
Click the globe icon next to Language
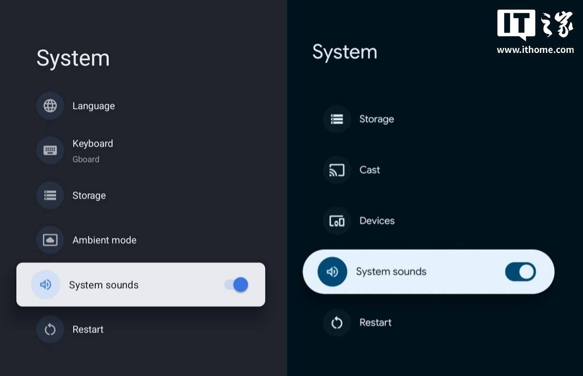click(x=50, y=106)
